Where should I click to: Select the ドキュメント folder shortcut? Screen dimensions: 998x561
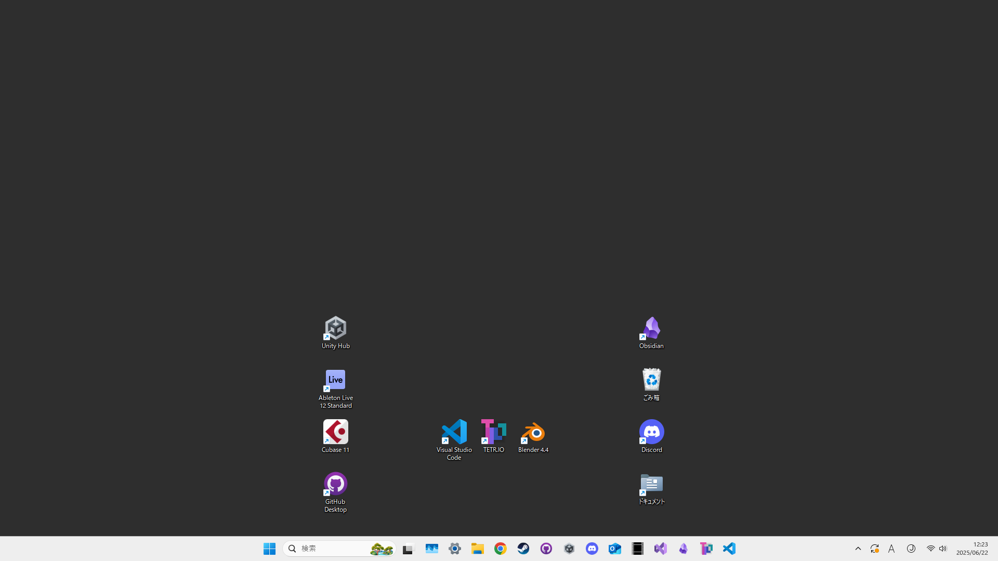coord(651,488)
